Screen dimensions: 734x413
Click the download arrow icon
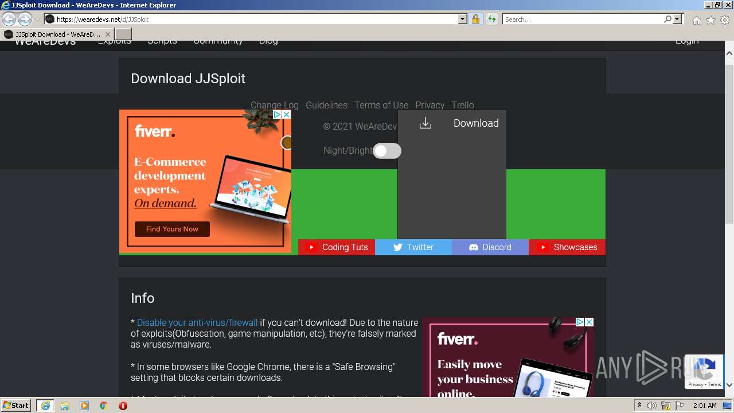coord(425,123)
